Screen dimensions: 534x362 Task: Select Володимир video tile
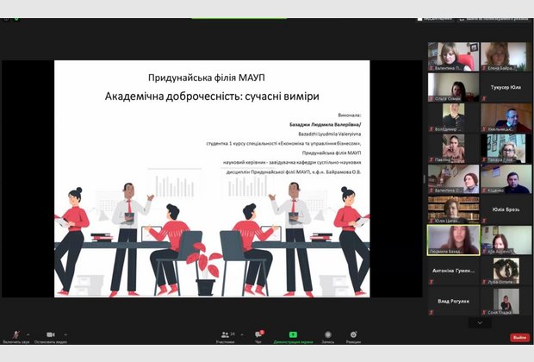point(453,118)
